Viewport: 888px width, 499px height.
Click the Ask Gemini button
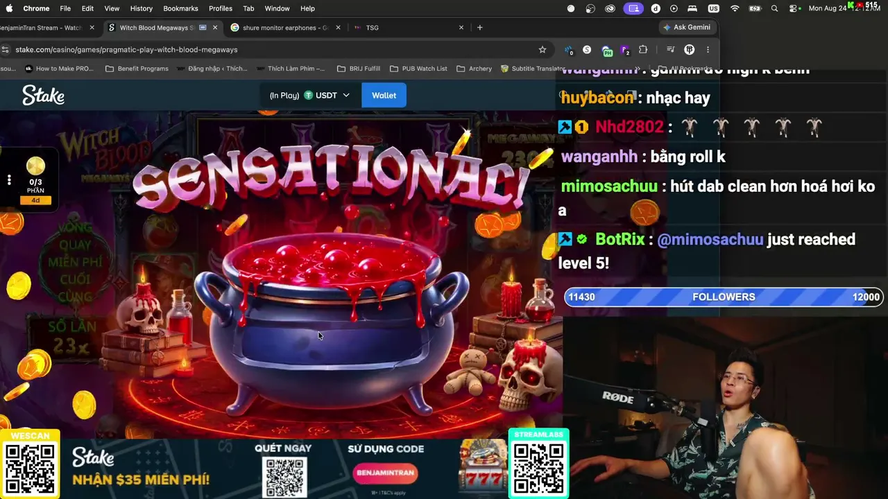(x=687, y=28)
